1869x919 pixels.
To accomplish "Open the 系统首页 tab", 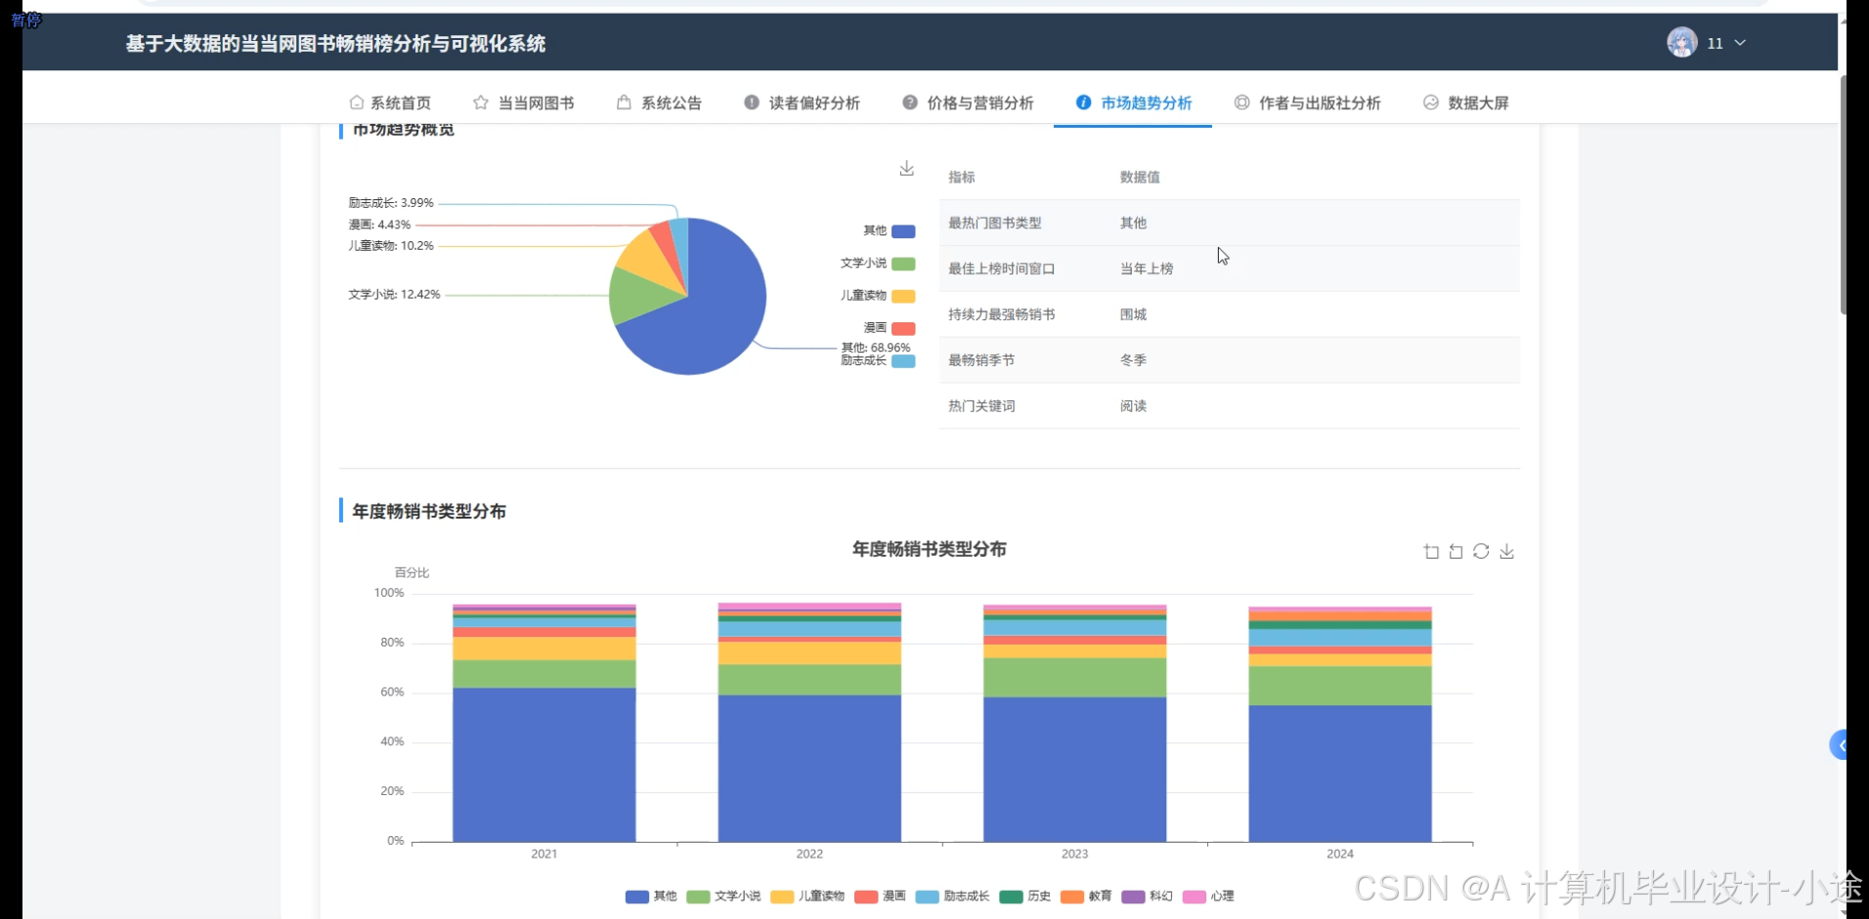I will coord(390,103).
